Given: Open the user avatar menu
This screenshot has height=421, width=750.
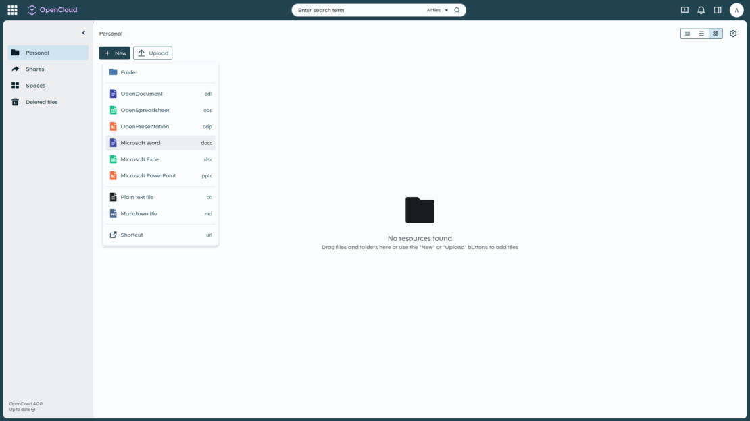Looking at the screenshot, I should [736, 10].
